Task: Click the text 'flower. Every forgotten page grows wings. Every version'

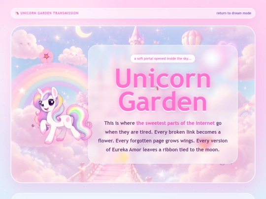Action: click(x=163, y=141)
